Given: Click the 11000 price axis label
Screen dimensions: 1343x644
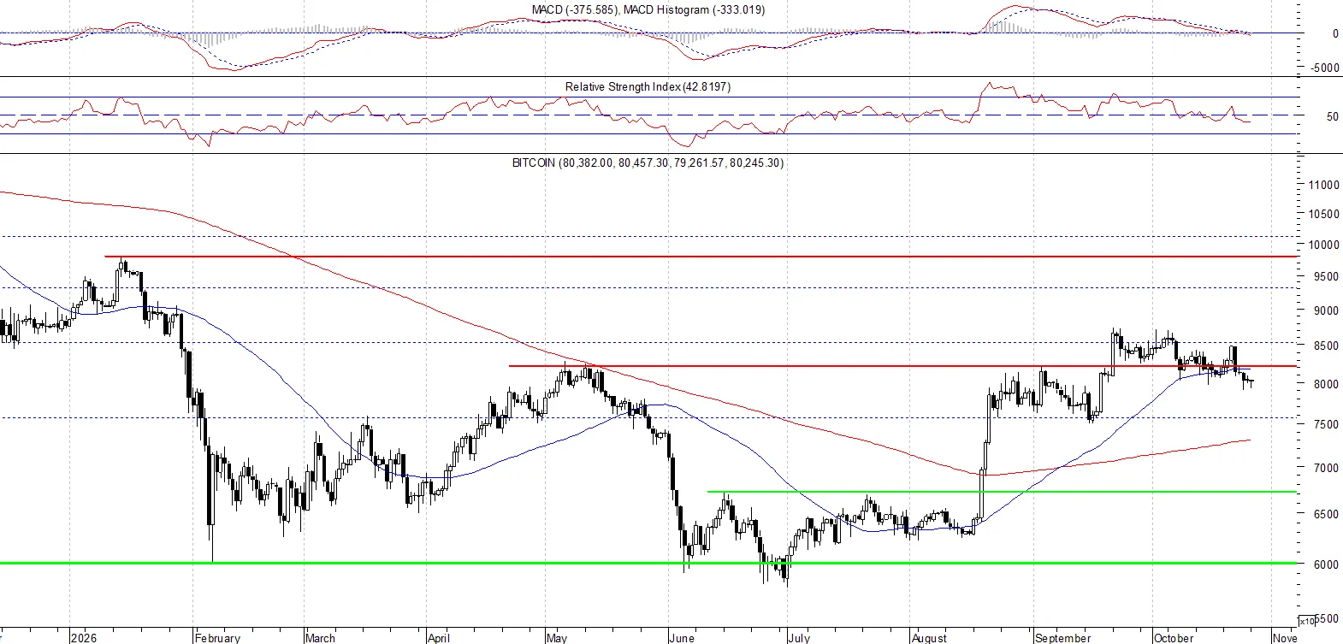Looking at the screenshot, I should [1323, 185].
